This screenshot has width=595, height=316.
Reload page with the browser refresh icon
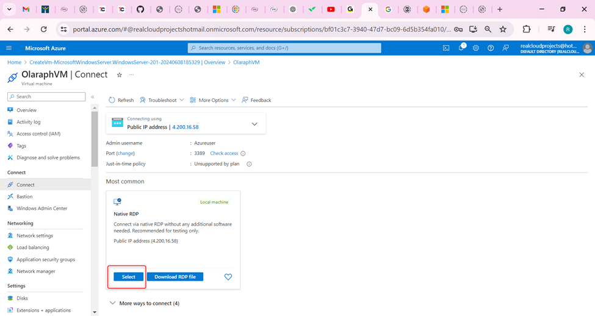[44, 29]
